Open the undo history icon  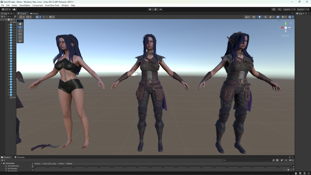pos(274,9)
